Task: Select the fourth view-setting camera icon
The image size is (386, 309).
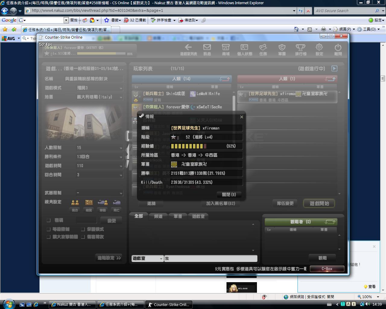Action: click(x=116, y=202)
